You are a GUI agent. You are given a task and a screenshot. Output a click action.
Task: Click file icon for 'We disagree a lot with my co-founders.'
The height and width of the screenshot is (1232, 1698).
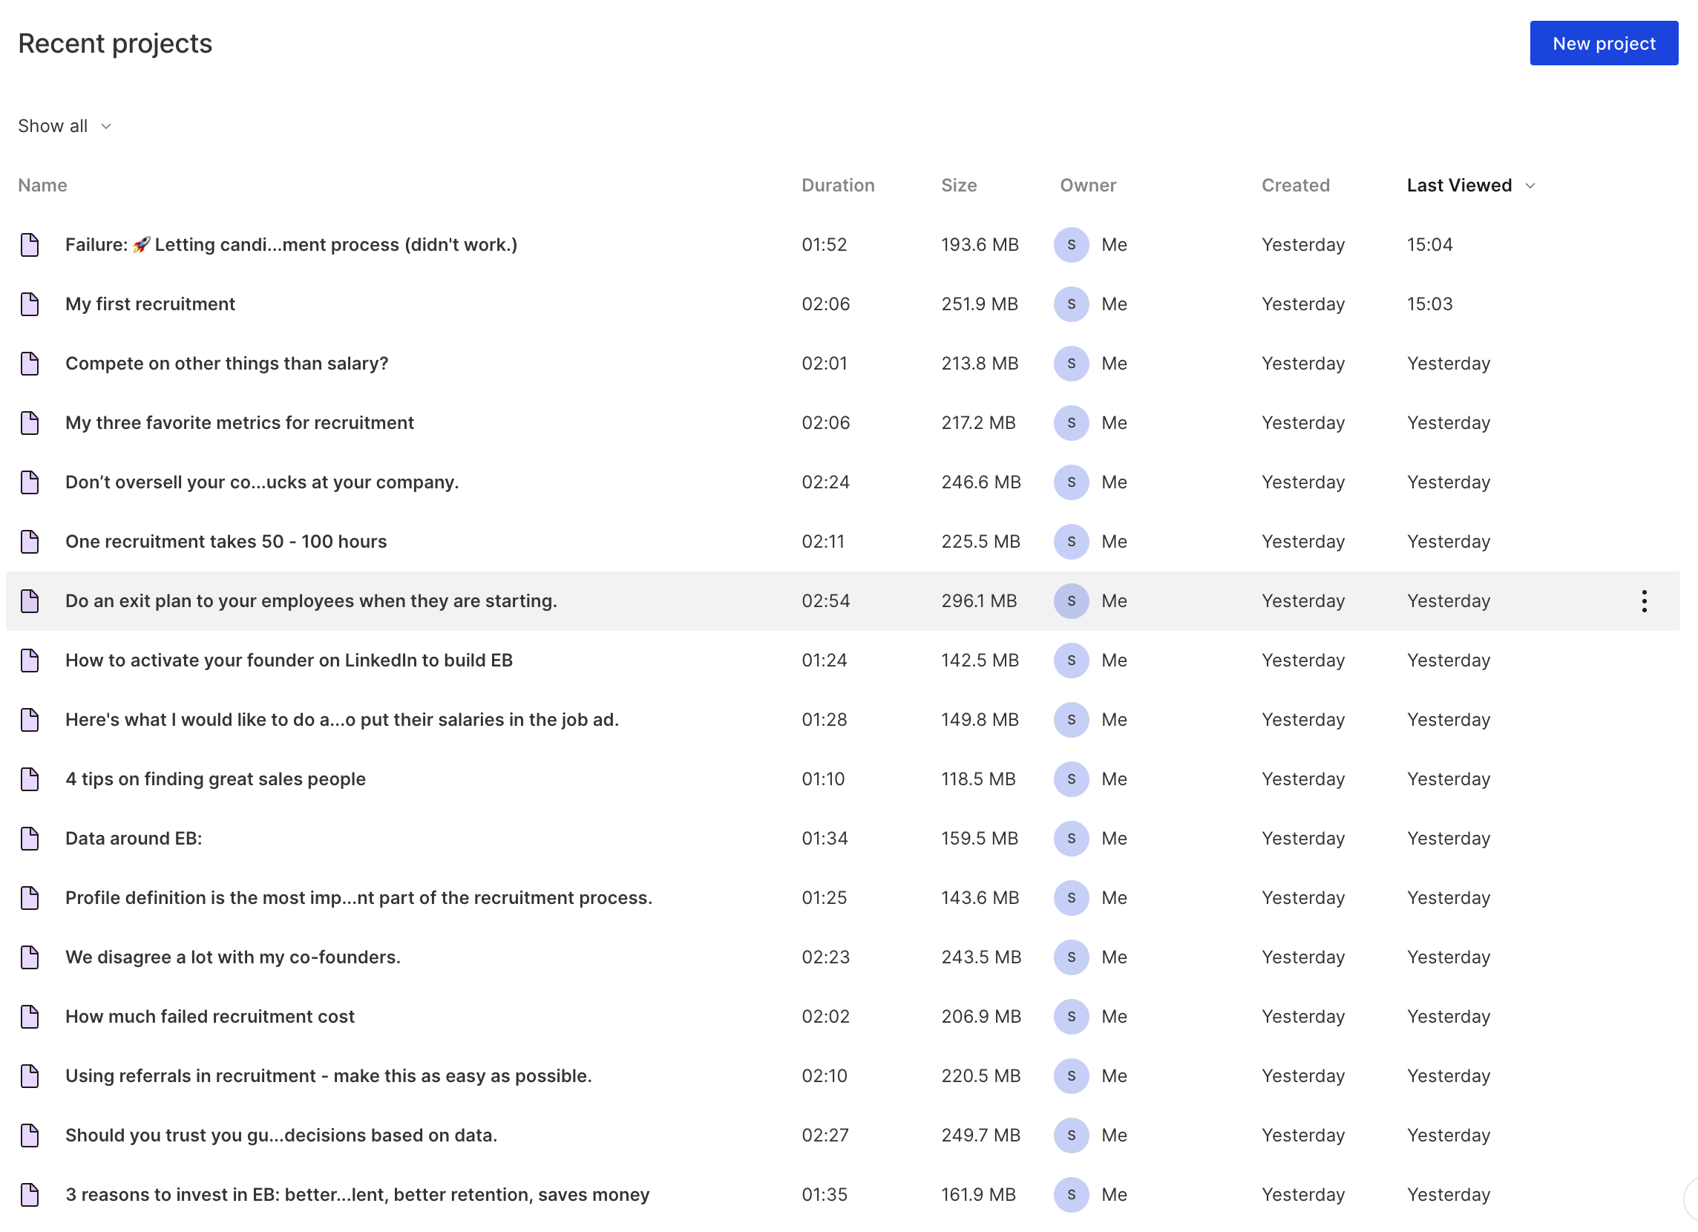point(30,957)
